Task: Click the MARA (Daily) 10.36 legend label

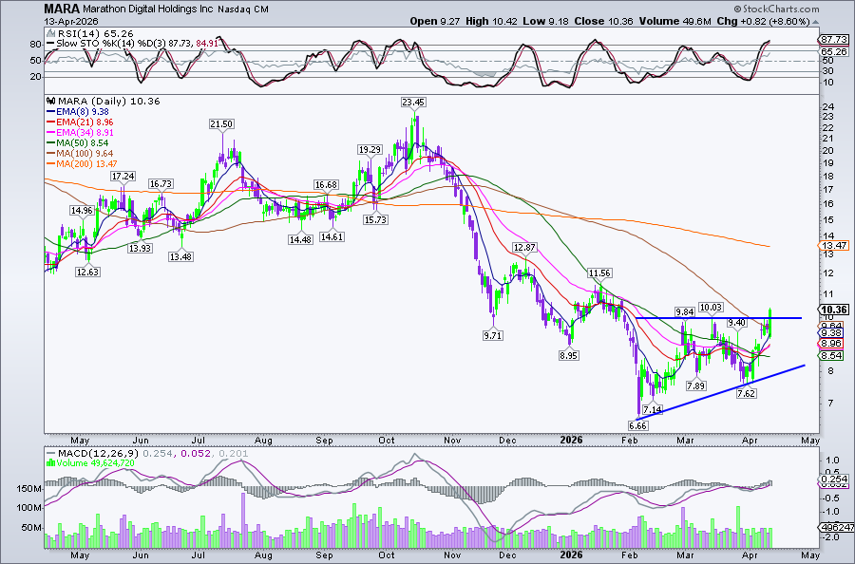Action: coord(109,102)
